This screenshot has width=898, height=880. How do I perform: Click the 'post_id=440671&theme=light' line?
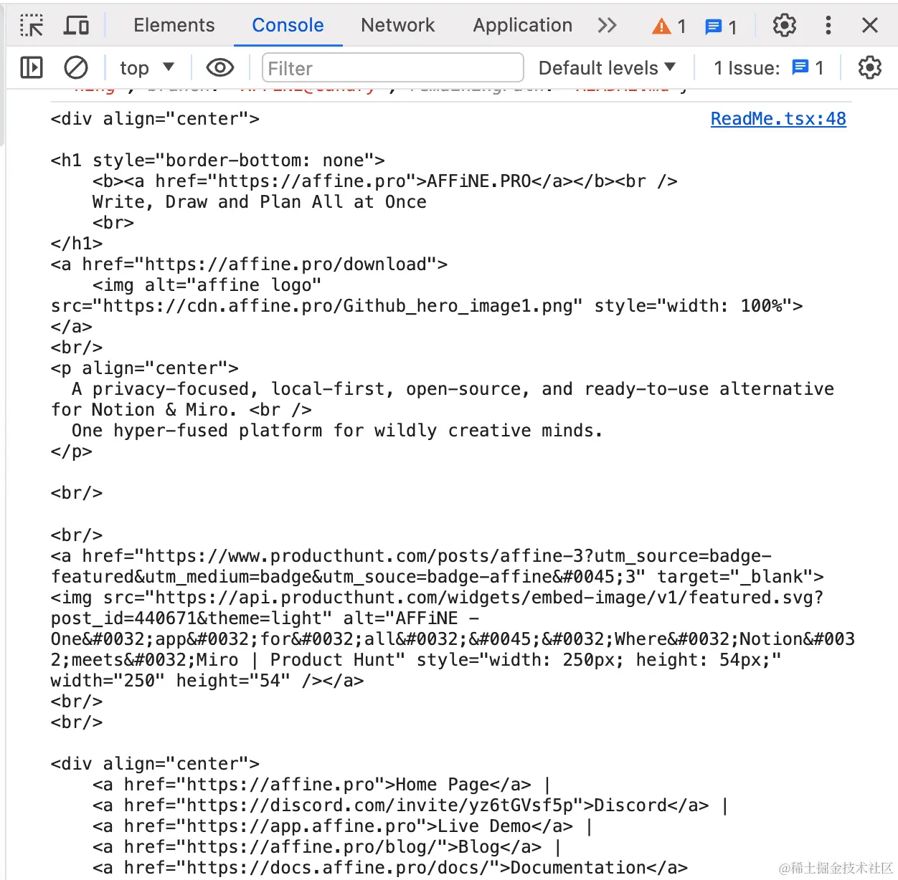pyautogui.click(x=265, y=618)
